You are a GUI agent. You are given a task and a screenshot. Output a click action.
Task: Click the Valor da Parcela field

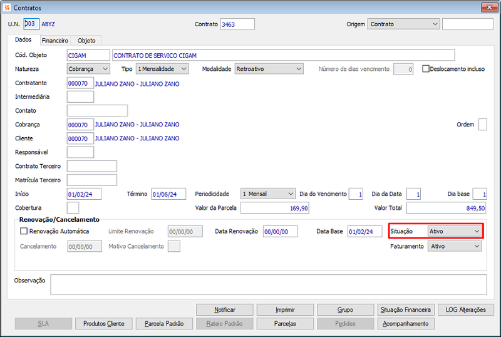(x=275, y=208)
